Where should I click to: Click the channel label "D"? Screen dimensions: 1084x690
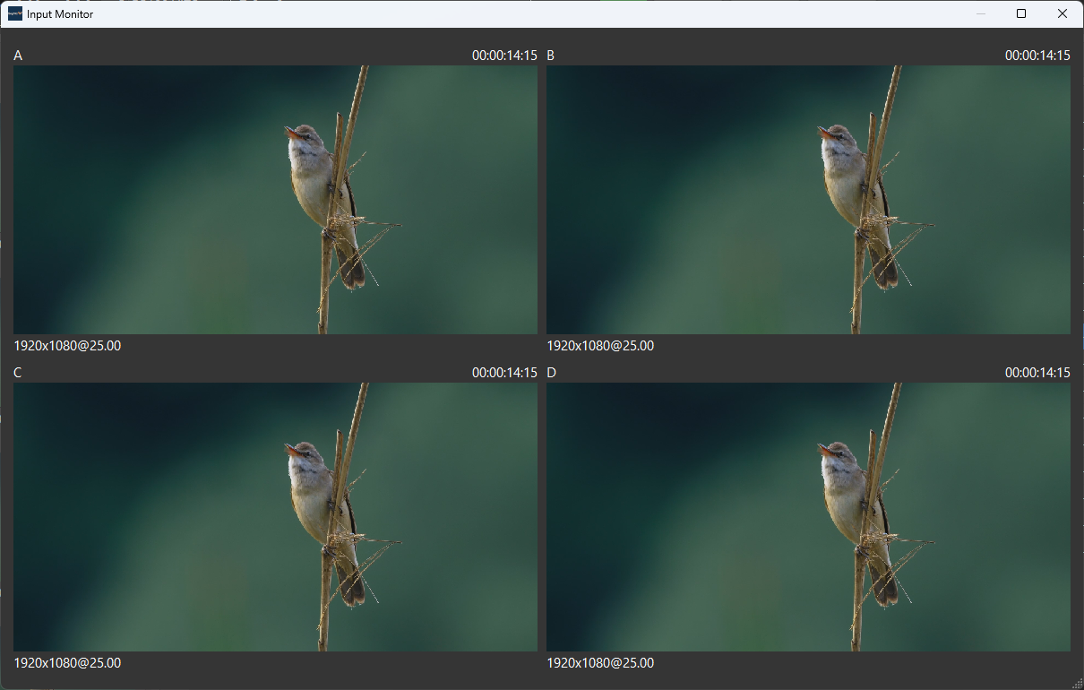click(551, 373)
